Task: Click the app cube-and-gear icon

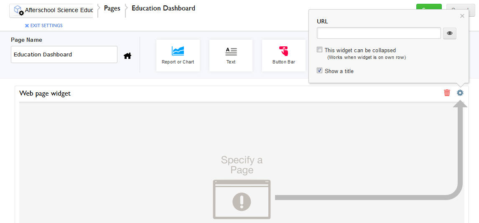Action: 19,11
